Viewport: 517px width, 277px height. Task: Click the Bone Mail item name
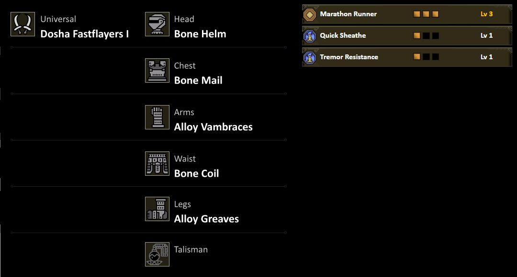pos(198,80)
